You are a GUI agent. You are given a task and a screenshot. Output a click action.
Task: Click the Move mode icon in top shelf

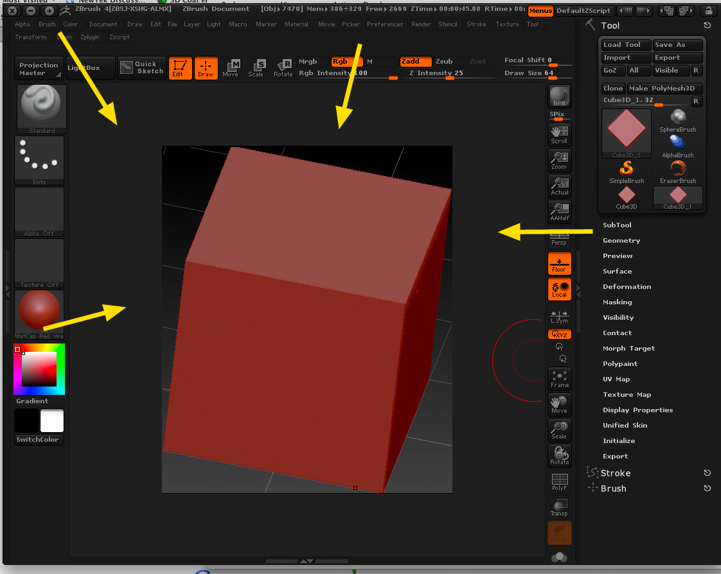click(x=231, y=68)
